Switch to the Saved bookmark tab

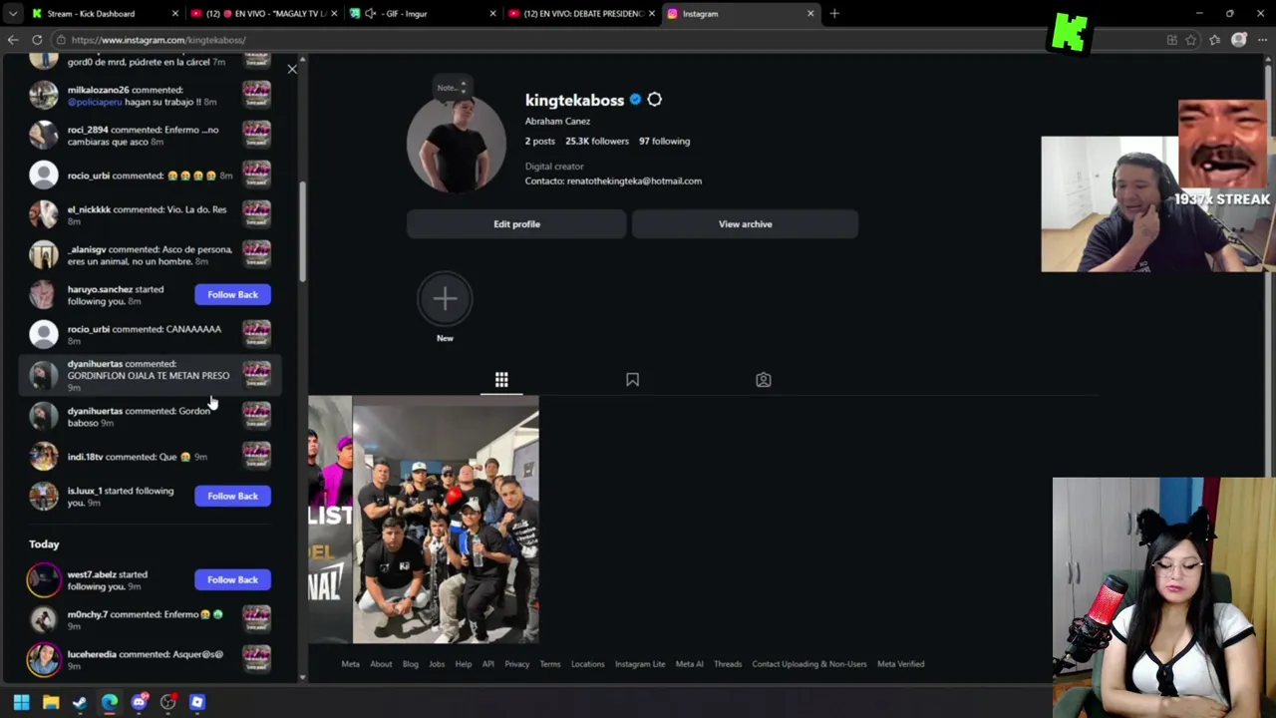pos(632,380)
